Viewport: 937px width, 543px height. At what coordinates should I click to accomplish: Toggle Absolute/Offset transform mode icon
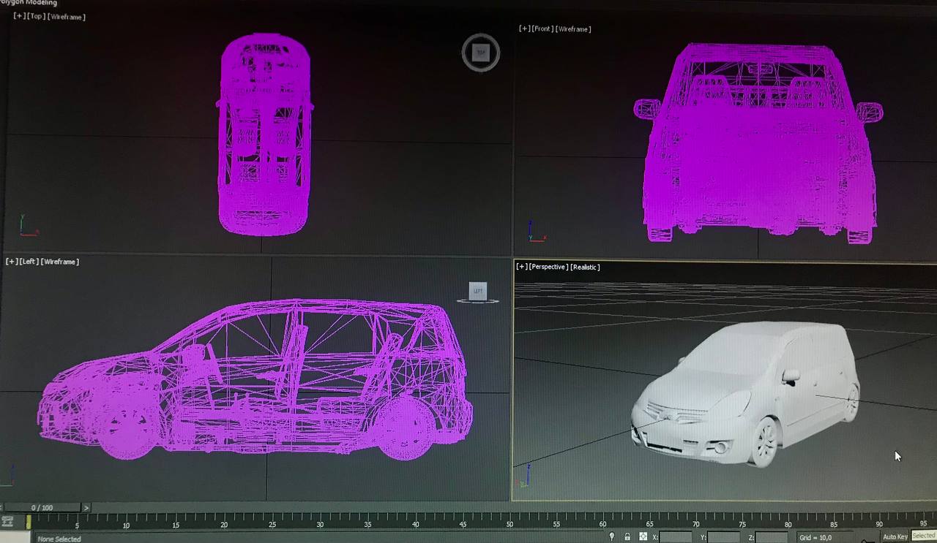point(643,536)
